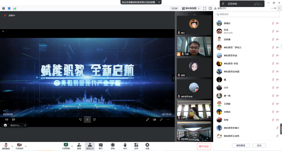Open Settings (设置) from the toolbar
Viewport: 282px width, 151px height.
pos(147,146)
